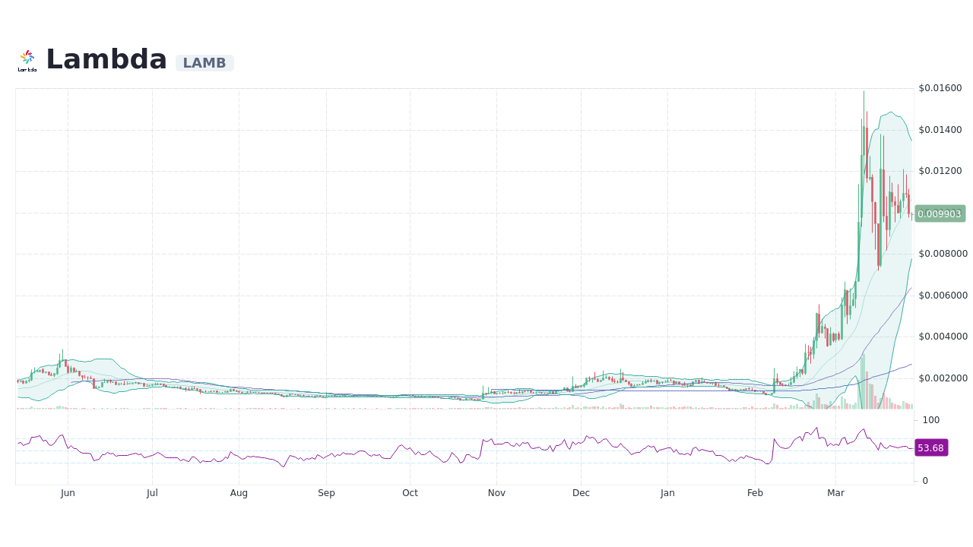Click the Lambda coin logo icon

[27, 56]
